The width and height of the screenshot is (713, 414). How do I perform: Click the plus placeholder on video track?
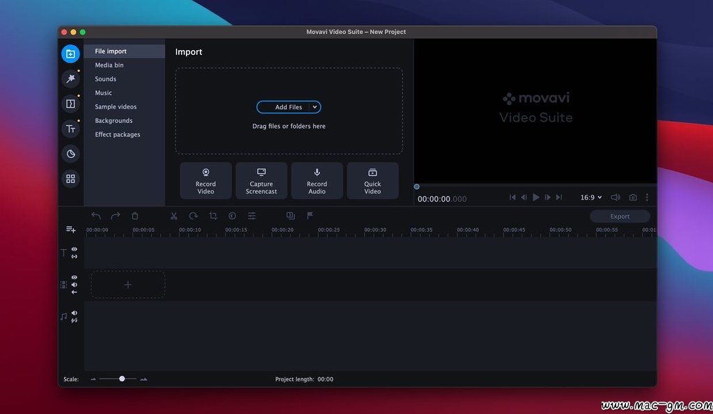(x=128, y=285)
